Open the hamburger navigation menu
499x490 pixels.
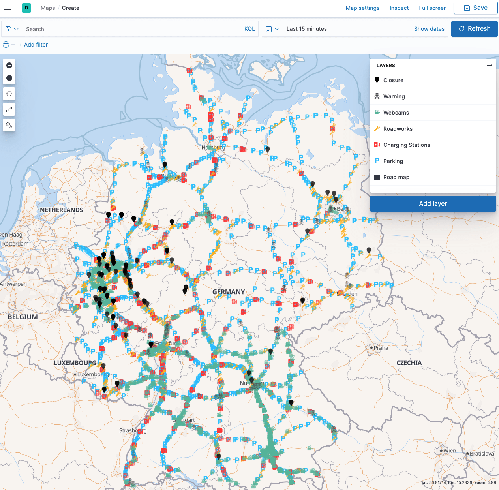pos(8,8)
